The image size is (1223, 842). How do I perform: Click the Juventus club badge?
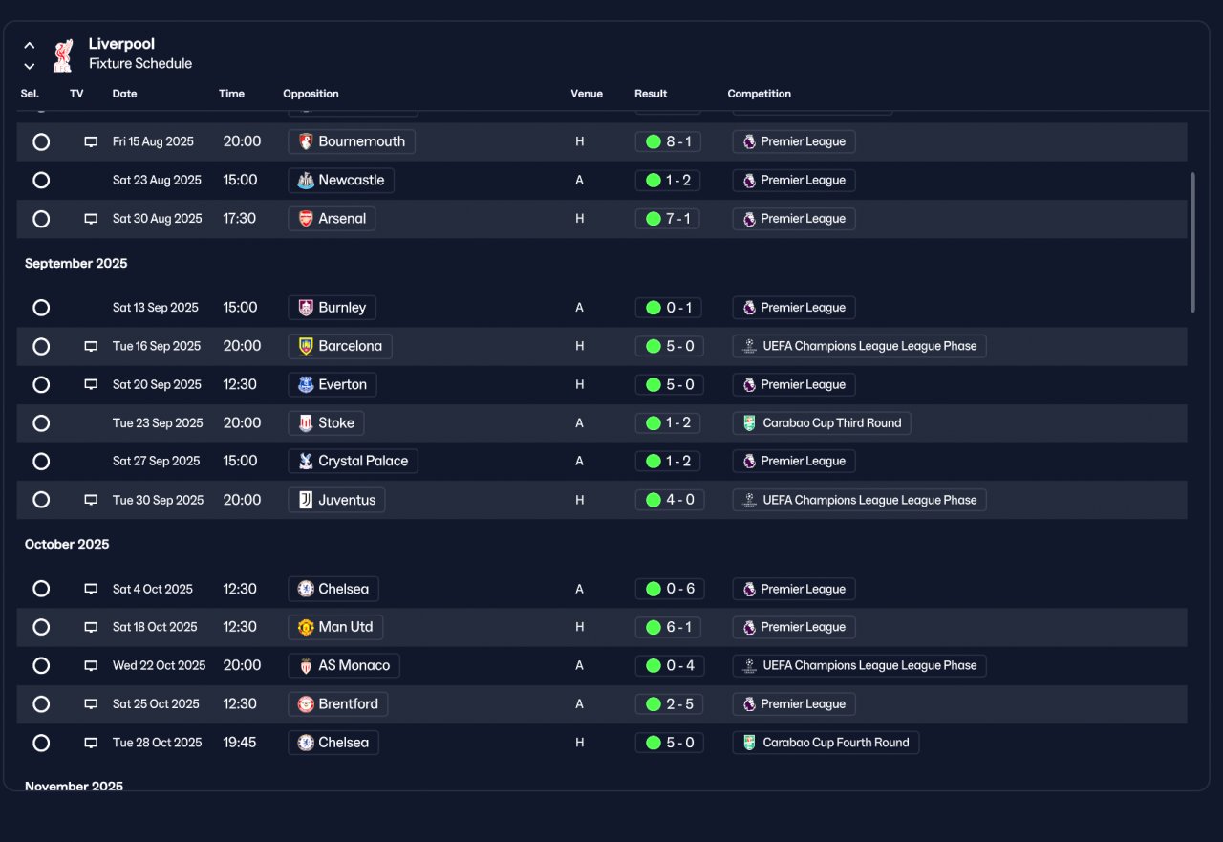(x=306, y=500)
